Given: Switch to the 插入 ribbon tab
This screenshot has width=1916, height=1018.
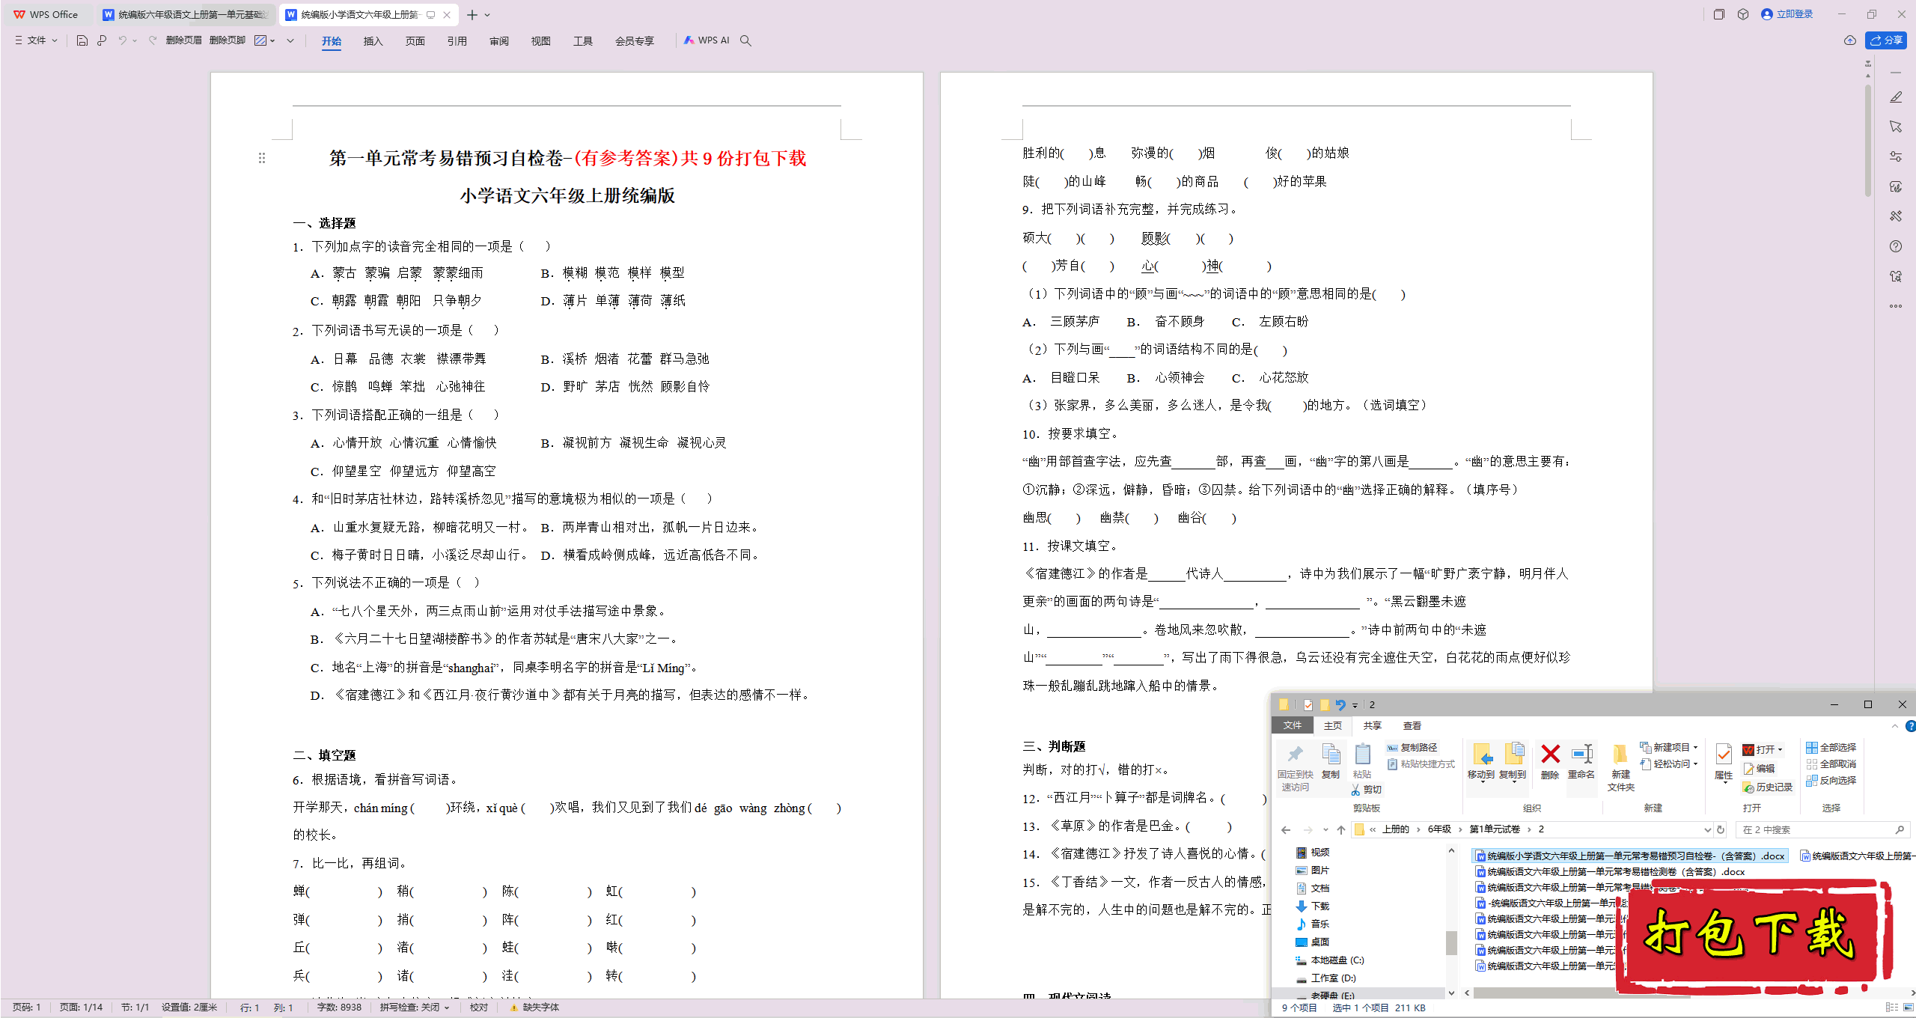Looking at the screenshot, I should [373, 41].
